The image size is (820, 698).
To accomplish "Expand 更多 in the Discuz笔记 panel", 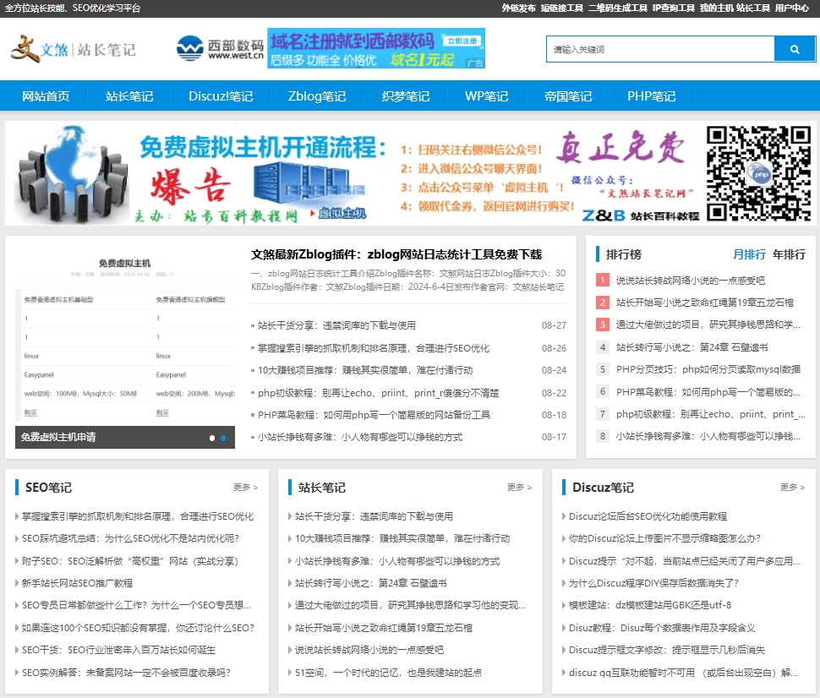I will (x=792, y=488).
